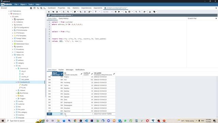Switch to the Messages output tab
This screenshot has width=218, height=123.
(x=69, y=70)
